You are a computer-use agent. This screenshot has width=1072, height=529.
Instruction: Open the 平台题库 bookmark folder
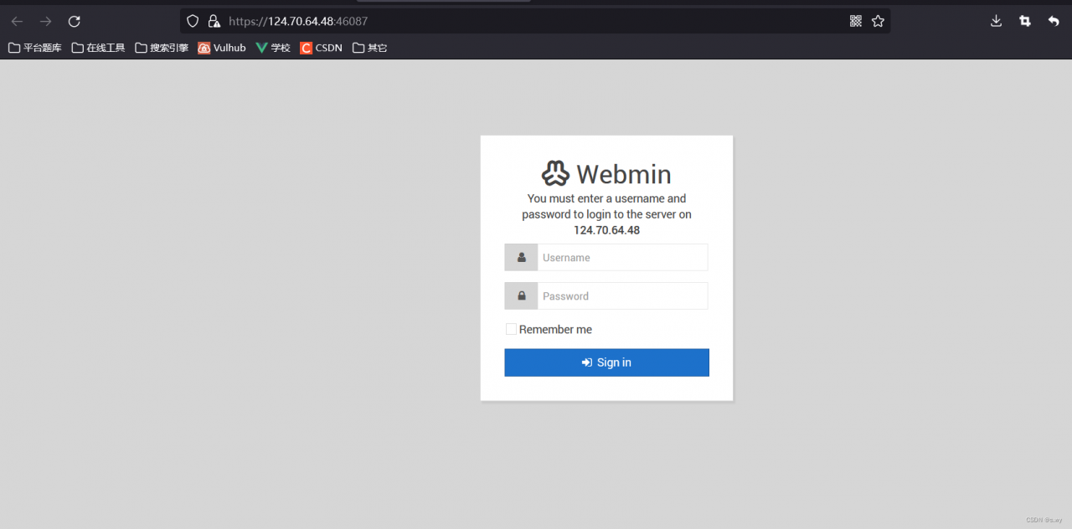tap(35, 48)
